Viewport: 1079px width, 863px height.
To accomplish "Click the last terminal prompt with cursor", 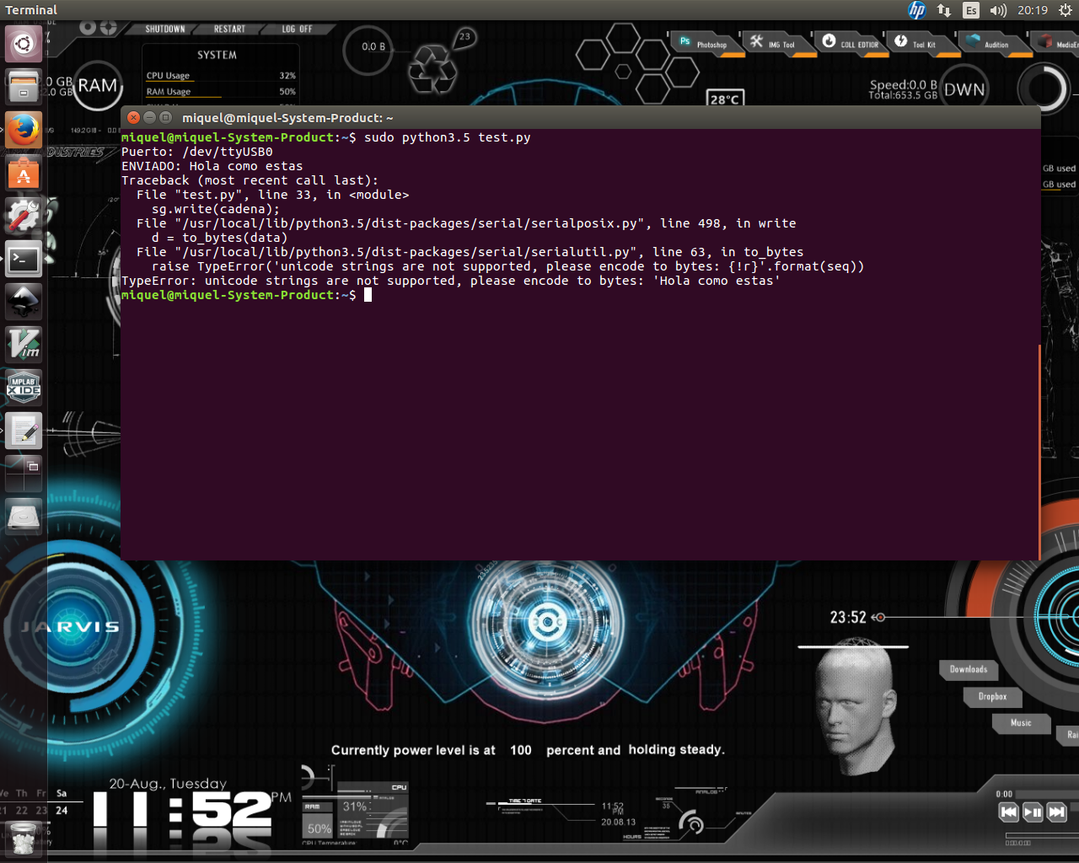I will [246, 295].
